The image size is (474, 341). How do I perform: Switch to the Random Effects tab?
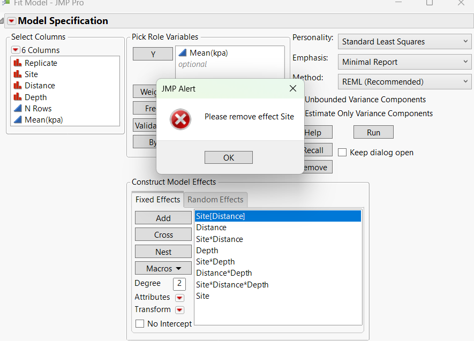click(x=215, y=200)
